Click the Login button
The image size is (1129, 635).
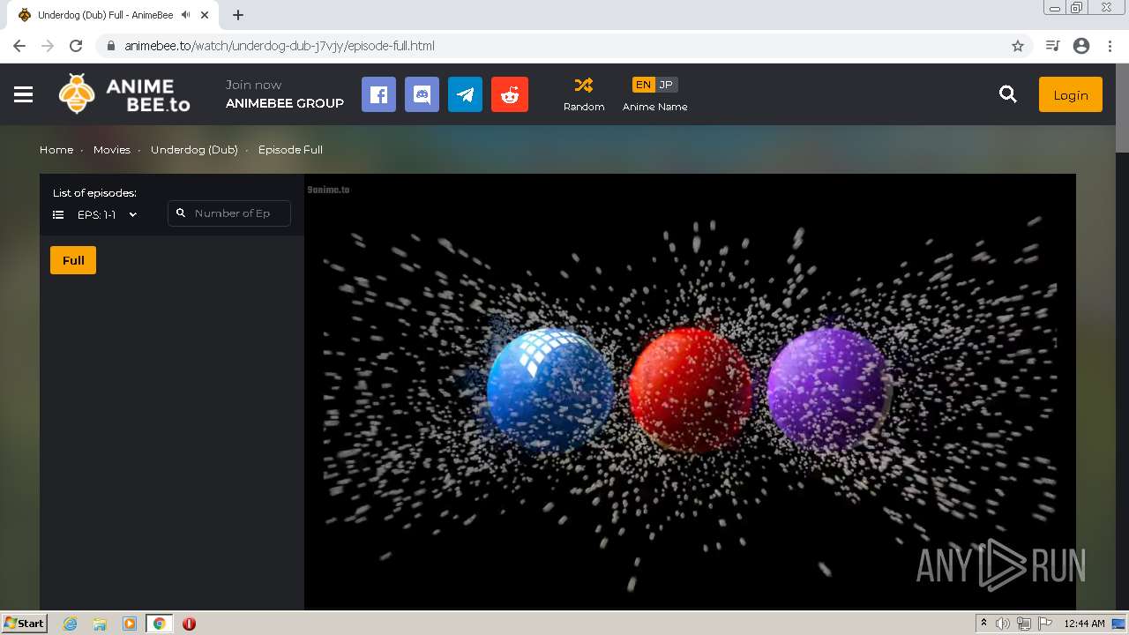tap(1071, 94)
